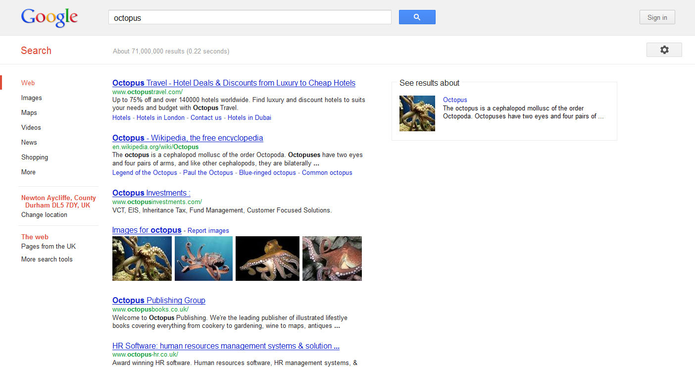The image size is (695, 367).
Task: Click Change location link
Action: pos(44,214)
